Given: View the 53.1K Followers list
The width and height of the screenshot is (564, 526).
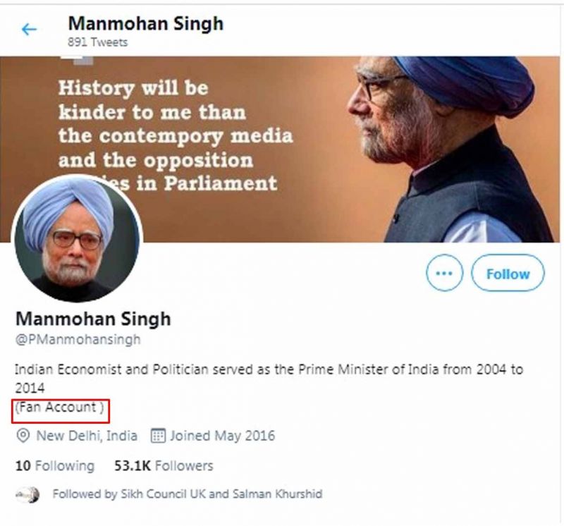Looking at the screenshot, I should tap(164, 465).
